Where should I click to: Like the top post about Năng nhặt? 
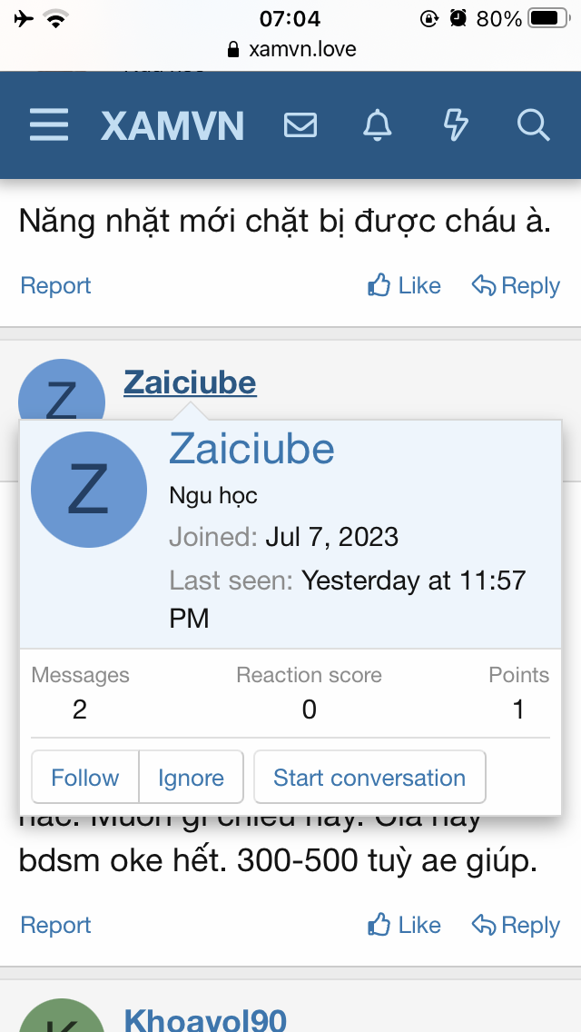(405, 286)
